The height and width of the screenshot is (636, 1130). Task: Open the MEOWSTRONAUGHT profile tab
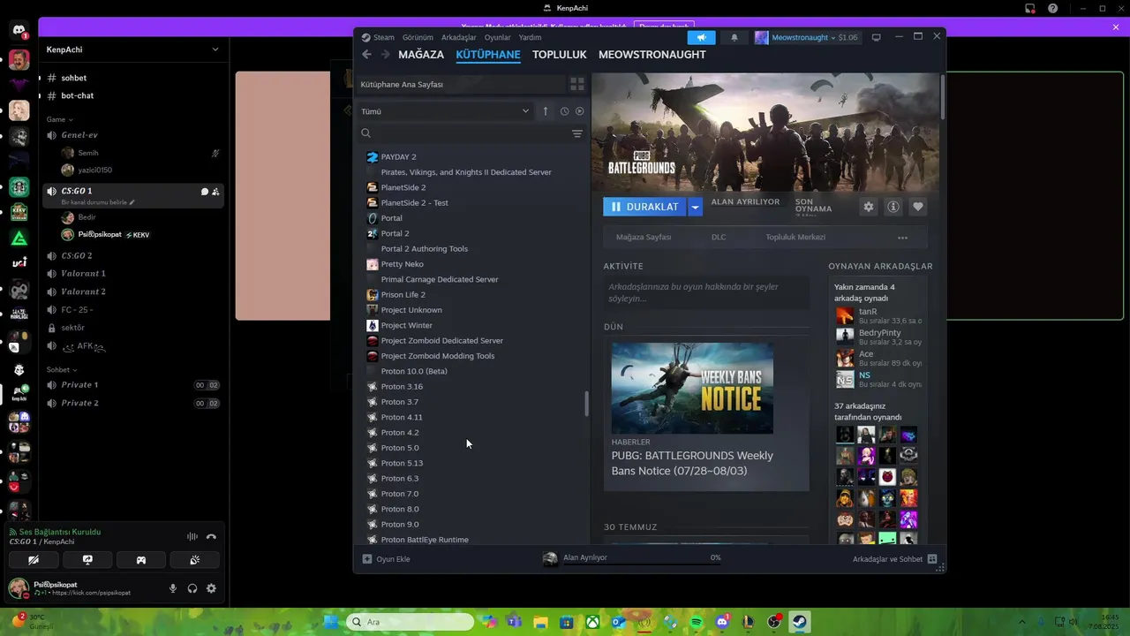[652, 55]
